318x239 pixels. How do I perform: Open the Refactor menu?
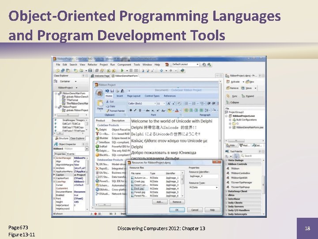92,65
